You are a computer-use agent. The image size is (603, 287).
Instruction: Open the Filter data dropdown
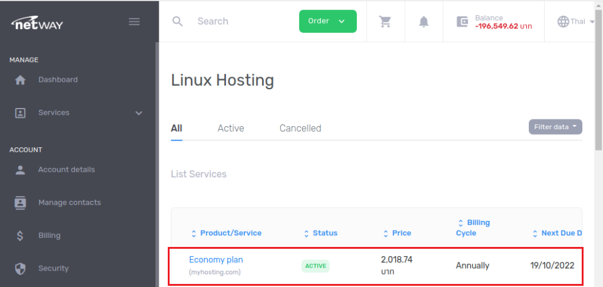(555, 127)
